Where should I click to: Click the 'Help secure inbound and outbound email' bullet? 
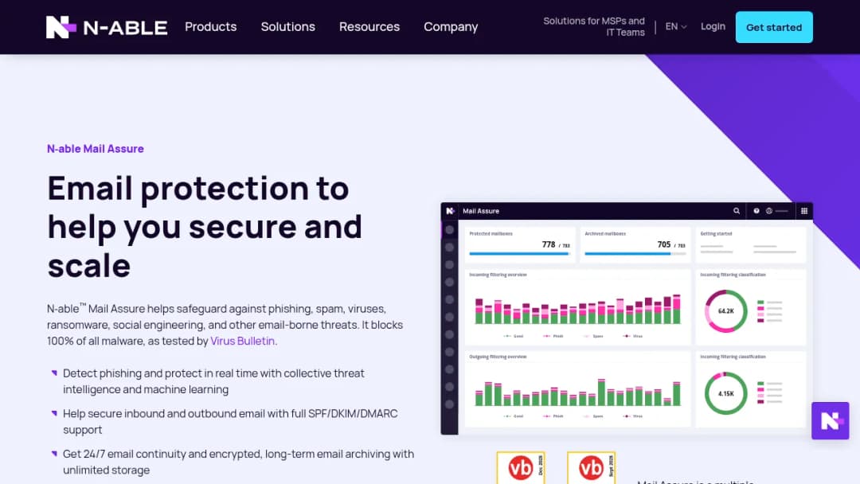[230, 422]
